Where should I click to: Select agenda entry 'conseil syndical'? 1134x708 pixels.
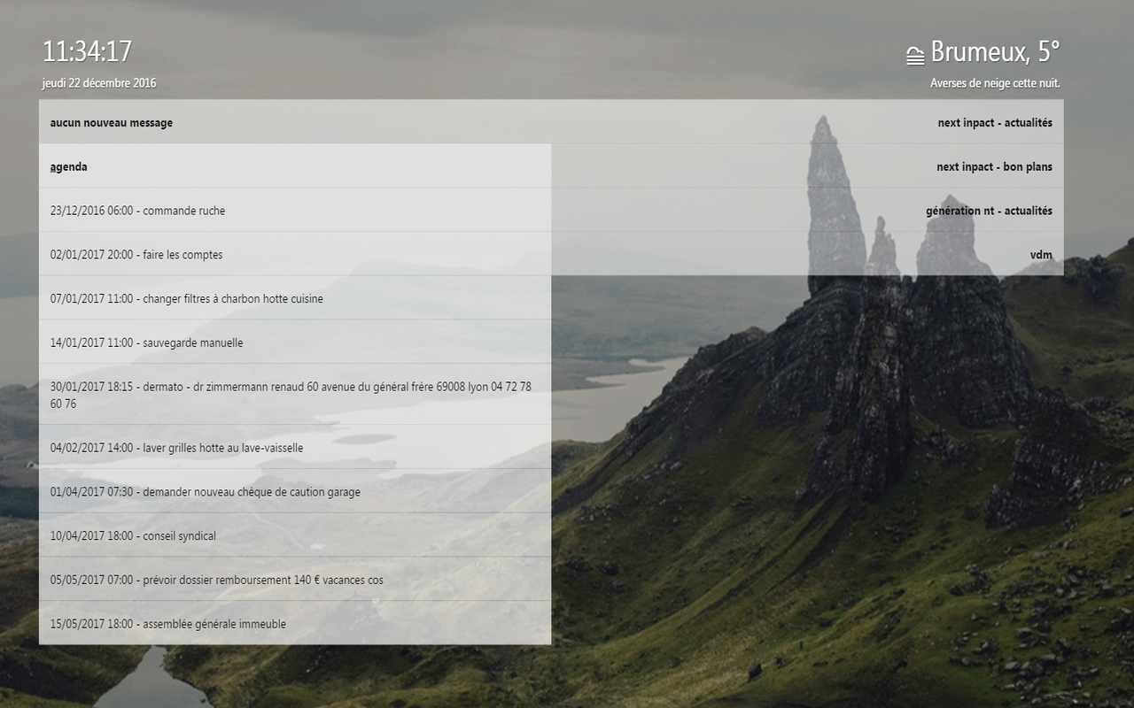[295, 535]
